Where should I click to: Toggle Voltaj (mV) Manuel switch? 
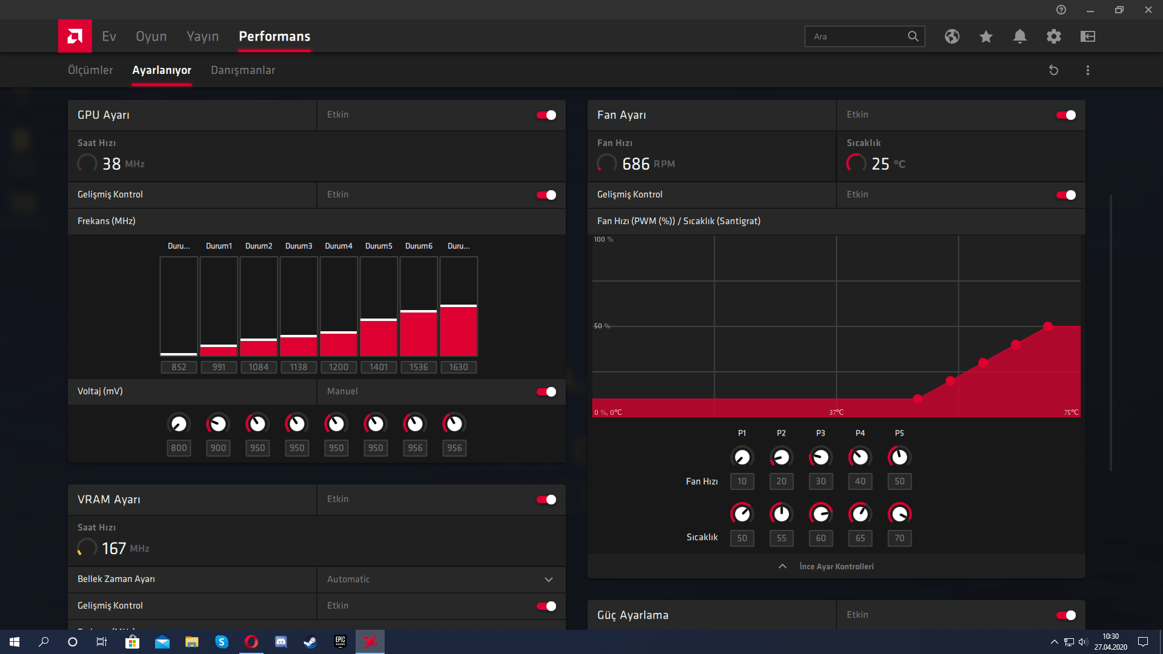546,392
